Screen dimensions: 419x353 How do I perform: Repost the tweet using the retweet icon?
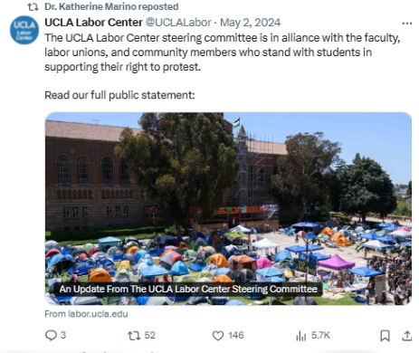click(x=134, y=336)
